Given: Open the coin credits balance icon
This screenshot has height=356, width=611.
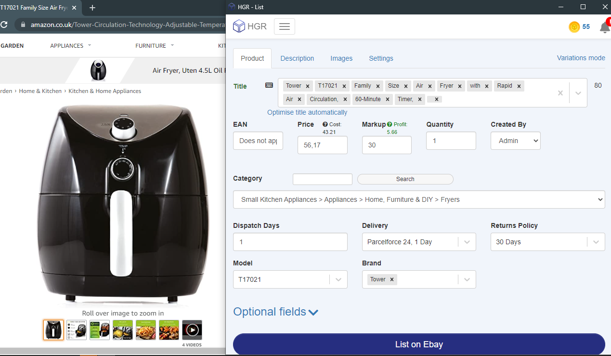Looking at the screenshot, I should [574, 27].
